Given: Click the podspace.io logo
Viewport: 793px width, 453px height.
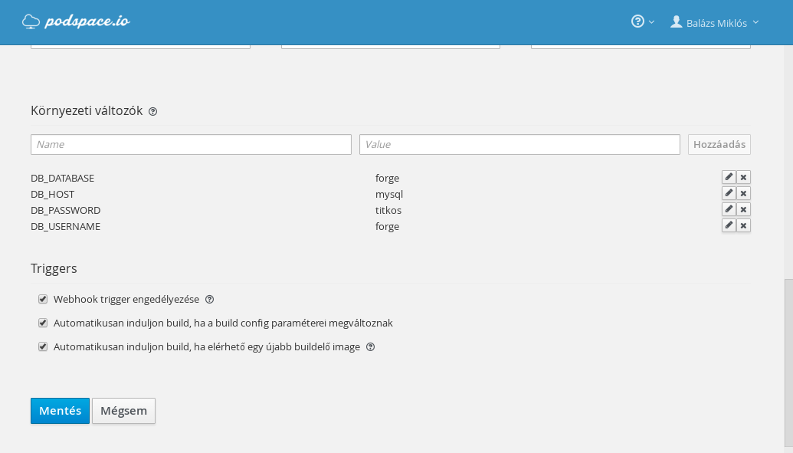Looking at the screenshot, I should point(76,21).
